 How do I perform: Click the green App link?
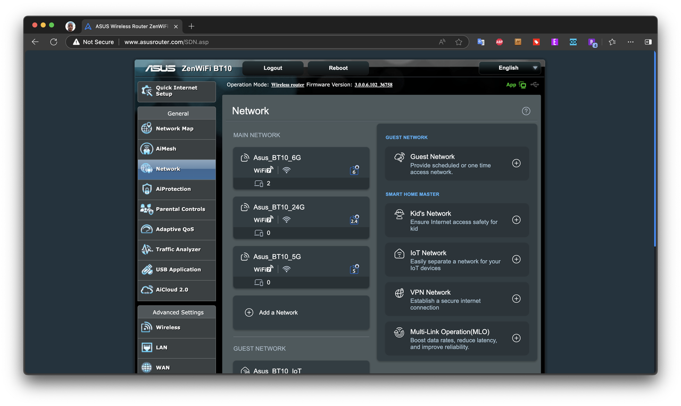pyautogui.click(x=511, y=85)
